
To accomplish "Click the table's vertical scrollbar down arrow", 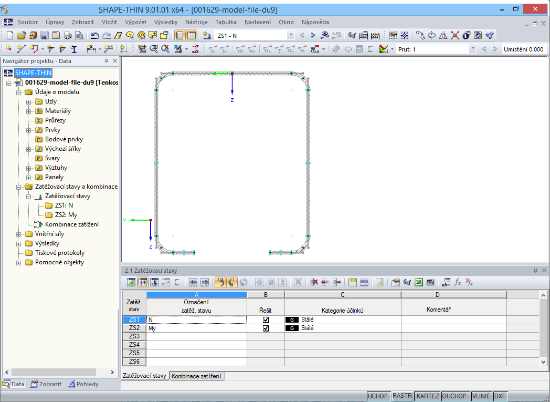I will tap(543, 362).
